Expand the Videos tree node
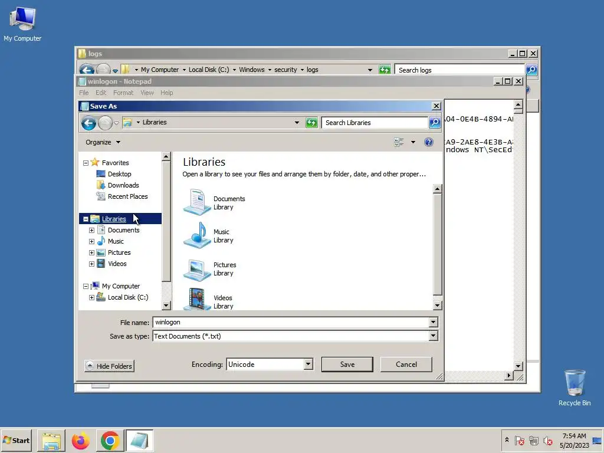 coord(91,264)
